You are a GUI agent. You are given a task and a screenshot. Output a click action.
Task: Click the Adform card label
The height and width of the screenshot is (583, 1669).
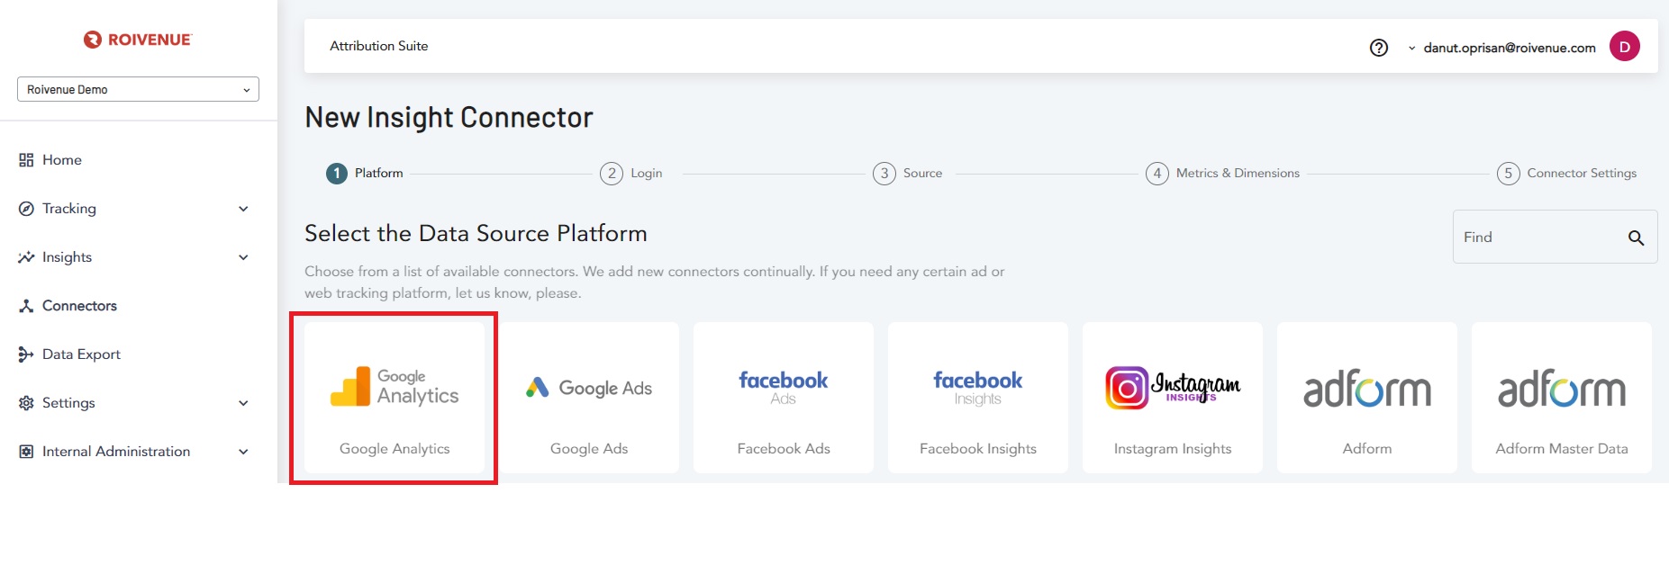tap(1367, 448)
